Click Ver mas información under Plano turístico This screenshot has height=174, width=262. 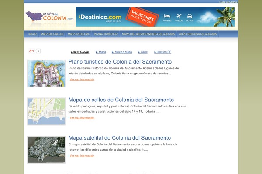coord(82,80)
